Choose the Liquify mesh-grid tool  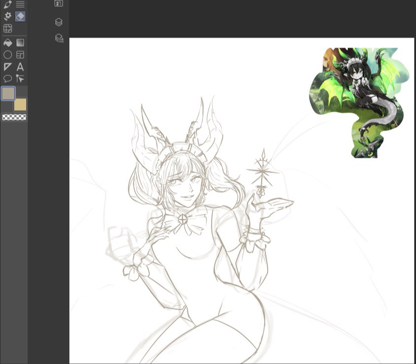(7, 29)
